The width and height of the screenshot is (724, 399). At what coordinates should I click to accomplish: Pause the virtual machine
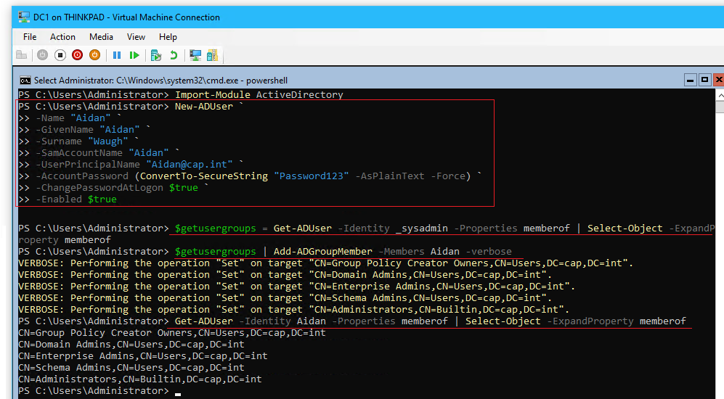117,55
